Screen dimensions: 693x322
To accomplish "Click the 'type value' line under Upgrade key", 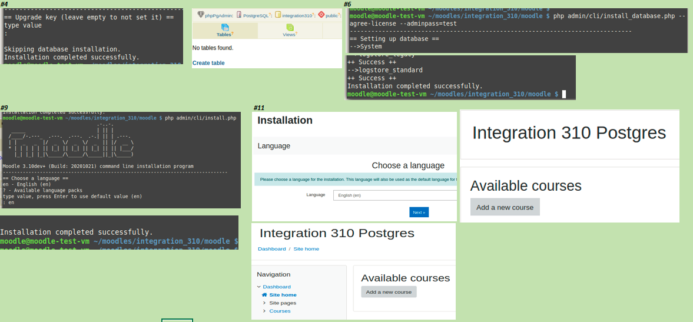I will 23,26.
